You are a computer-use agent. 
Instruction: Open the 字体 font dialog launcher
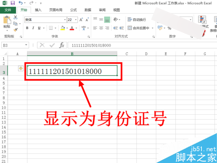(89, 37)
